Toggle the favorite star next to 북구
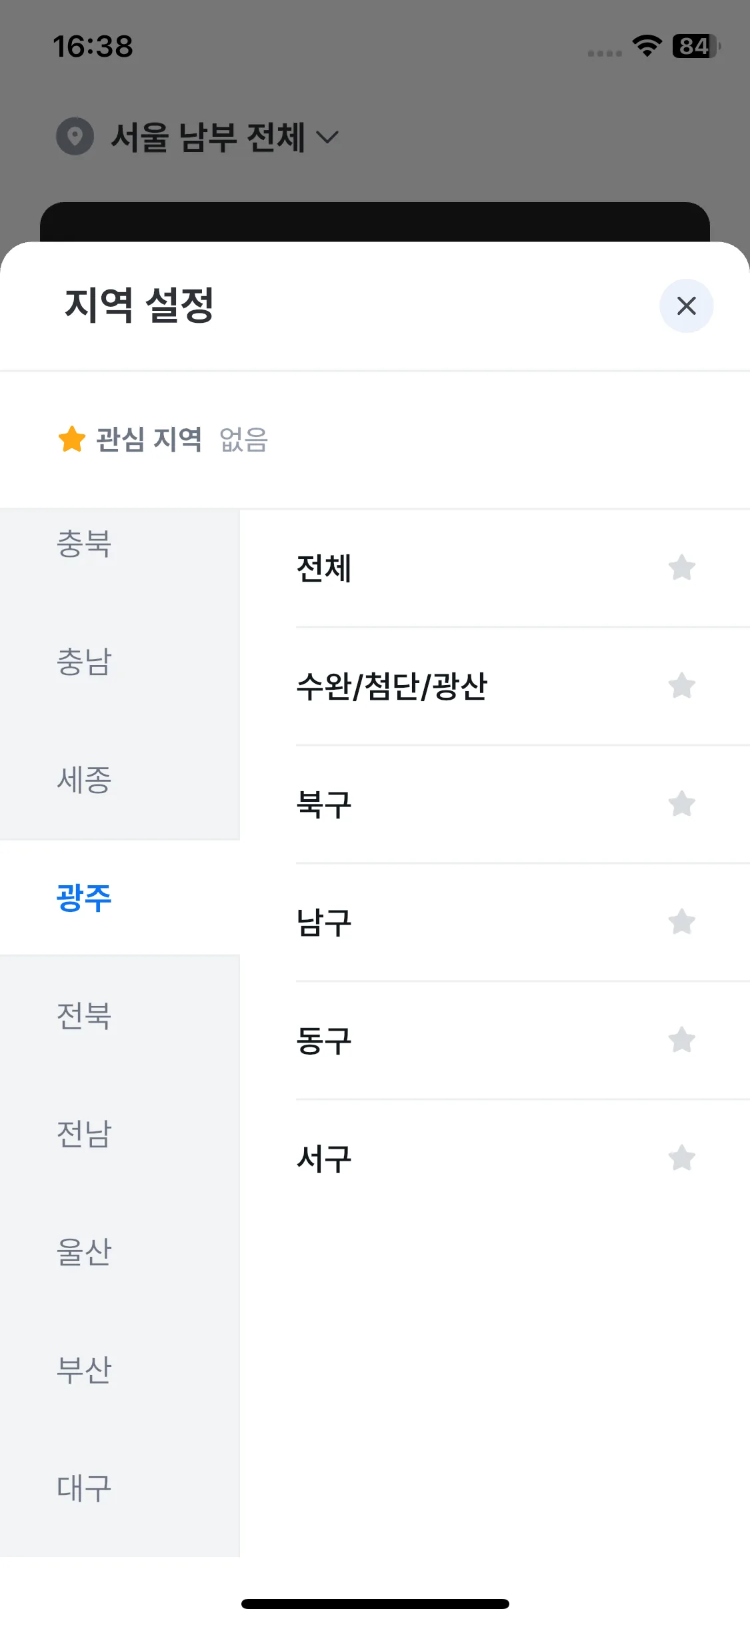The width and height of the screenshot is (750, 1625). [682, 804]
